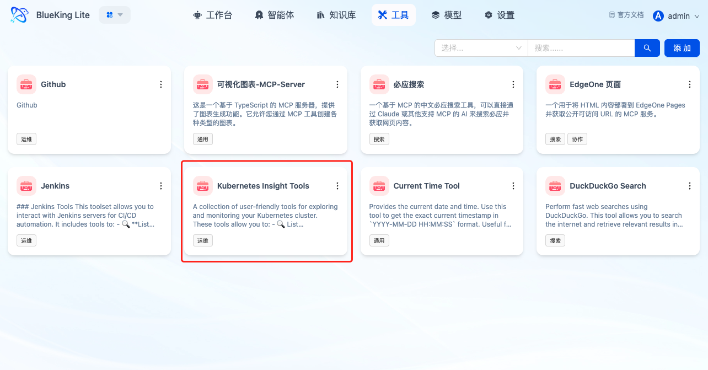Click the Kubernetes Insight Tools toolbox icon
The height and width of the screenshot is (370, 708).
[x=203, y=186]
